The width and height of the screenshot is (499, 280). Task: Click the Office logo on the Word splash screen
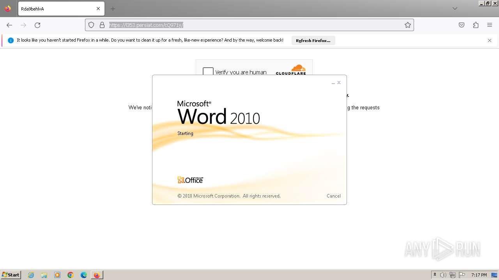190,180
